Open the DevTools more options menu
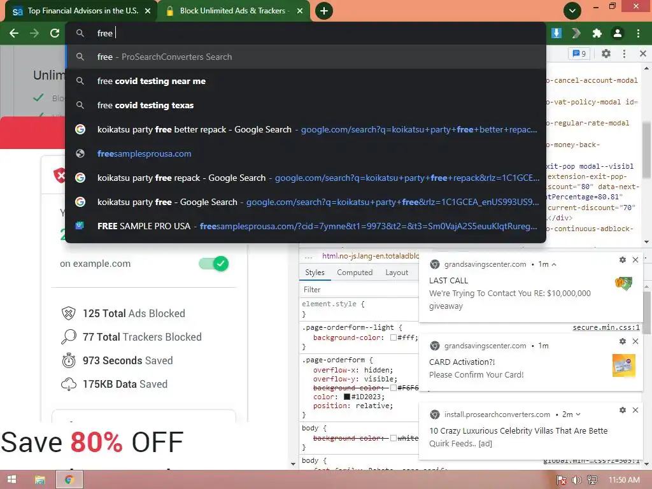Viewport: 652px width, 489px height. 624,53
